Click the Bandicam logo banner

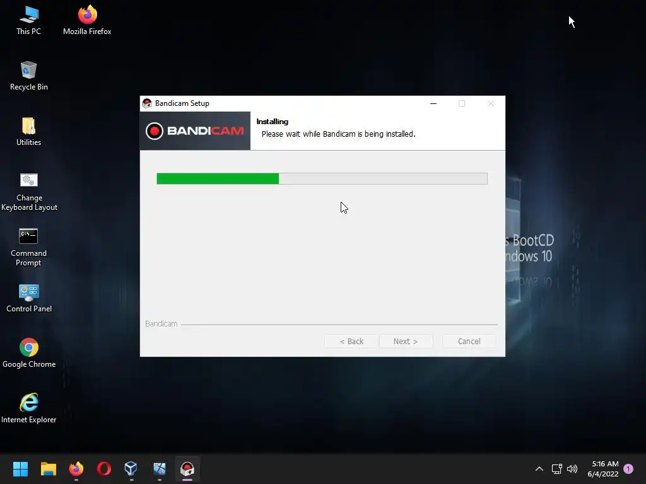[195, 131]
